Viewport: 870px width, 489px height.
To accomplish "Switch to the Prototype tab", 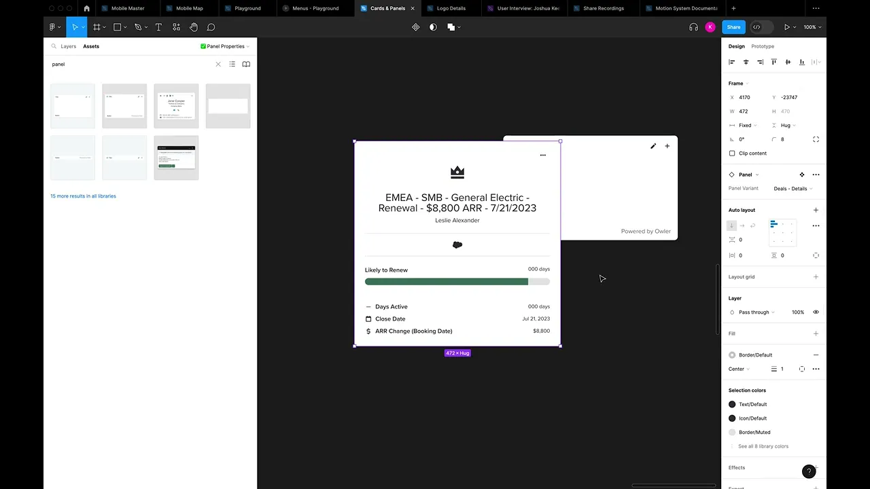I will pos(763,46).
